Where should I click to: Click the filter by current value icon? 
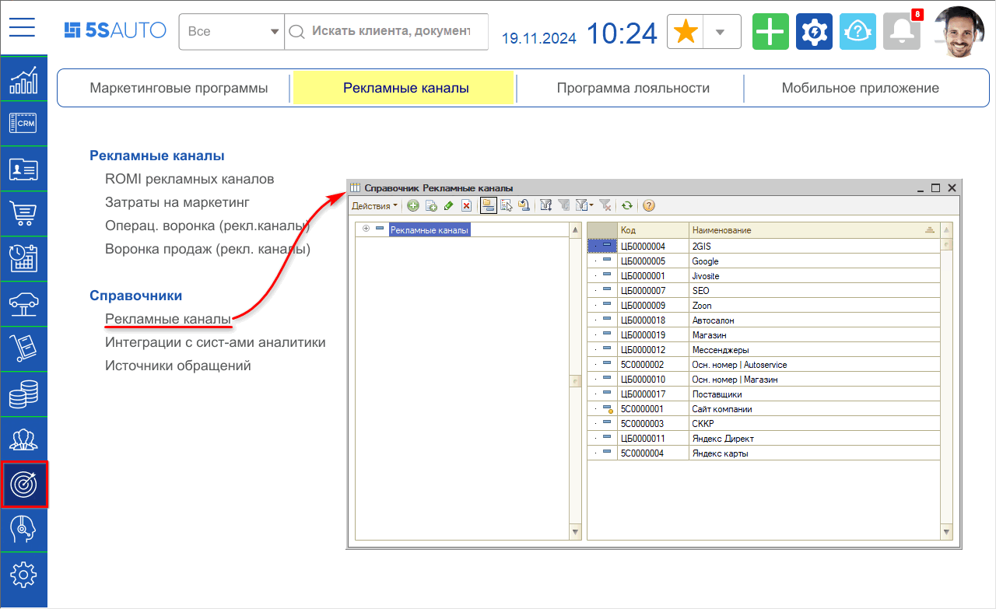[x=564, y=206]
